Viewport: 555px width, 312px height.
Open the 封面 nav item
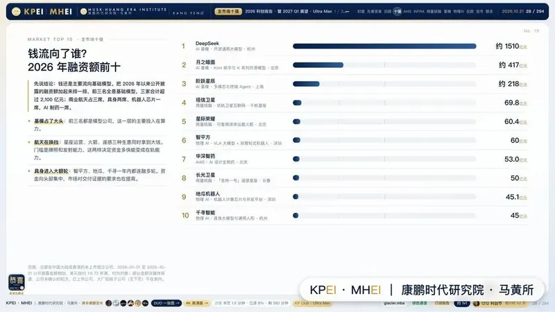pos(361,11)
